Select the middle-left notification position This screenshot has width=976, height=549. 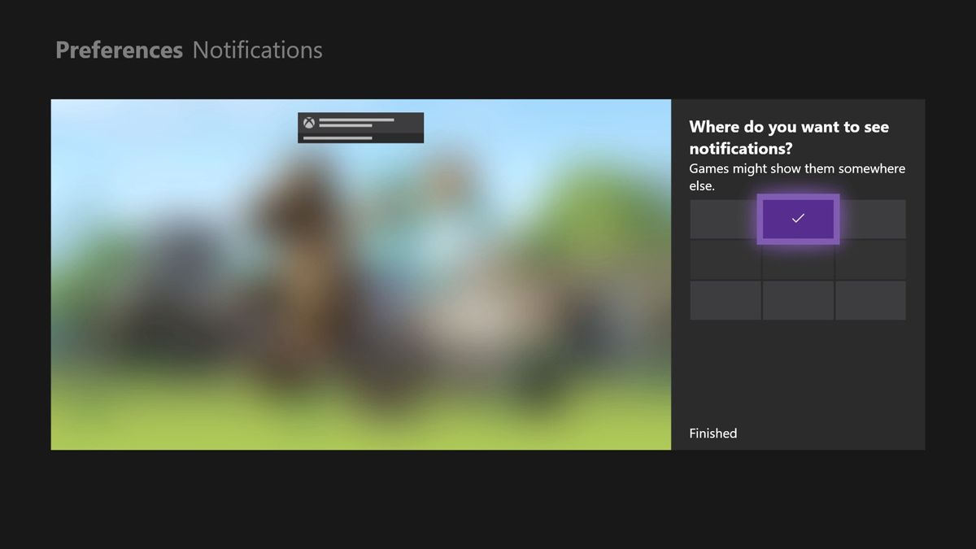click(x=725, y=259)
